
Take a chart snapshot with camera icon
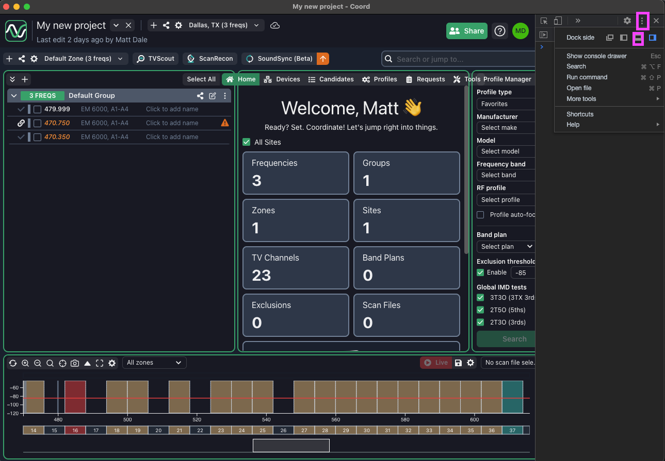(75, 363)
